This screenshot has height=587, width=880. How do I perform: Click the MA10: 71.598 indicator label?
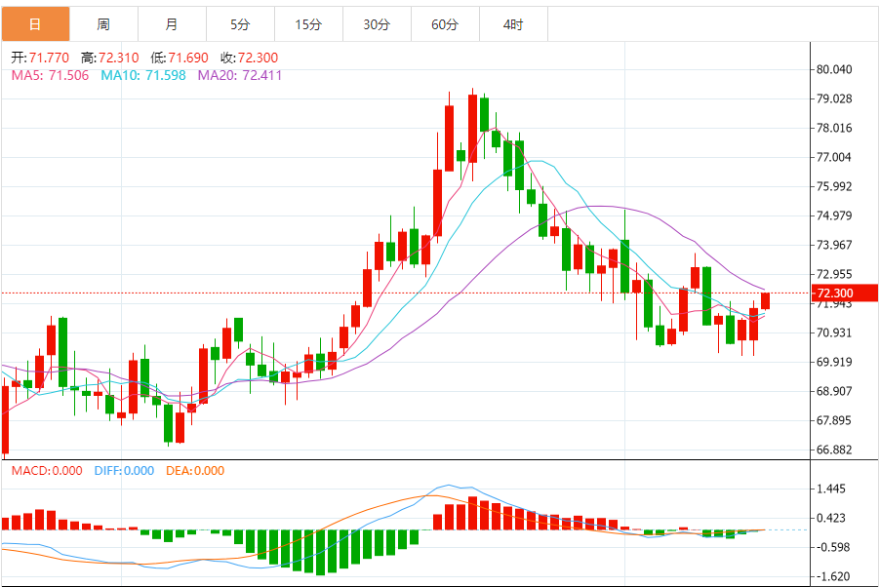click(x=143, y=75)
